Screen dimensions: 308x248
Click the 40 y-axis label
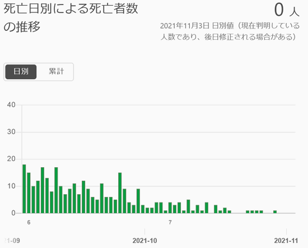coord(11,105)
